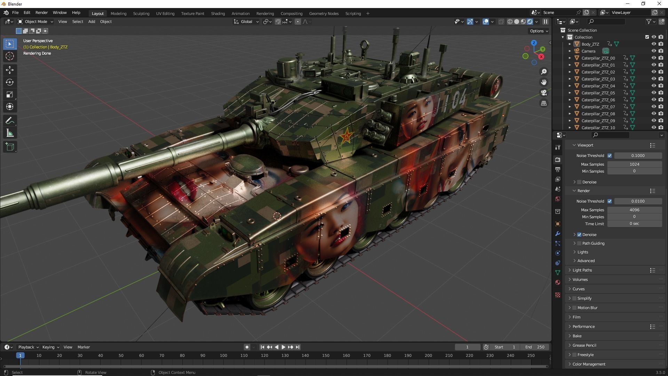Image resolution: width=668 pixels, height=376 pixels.
Task: Activate the Move tool
Action: pyautogui.click(x=10, y=70)
